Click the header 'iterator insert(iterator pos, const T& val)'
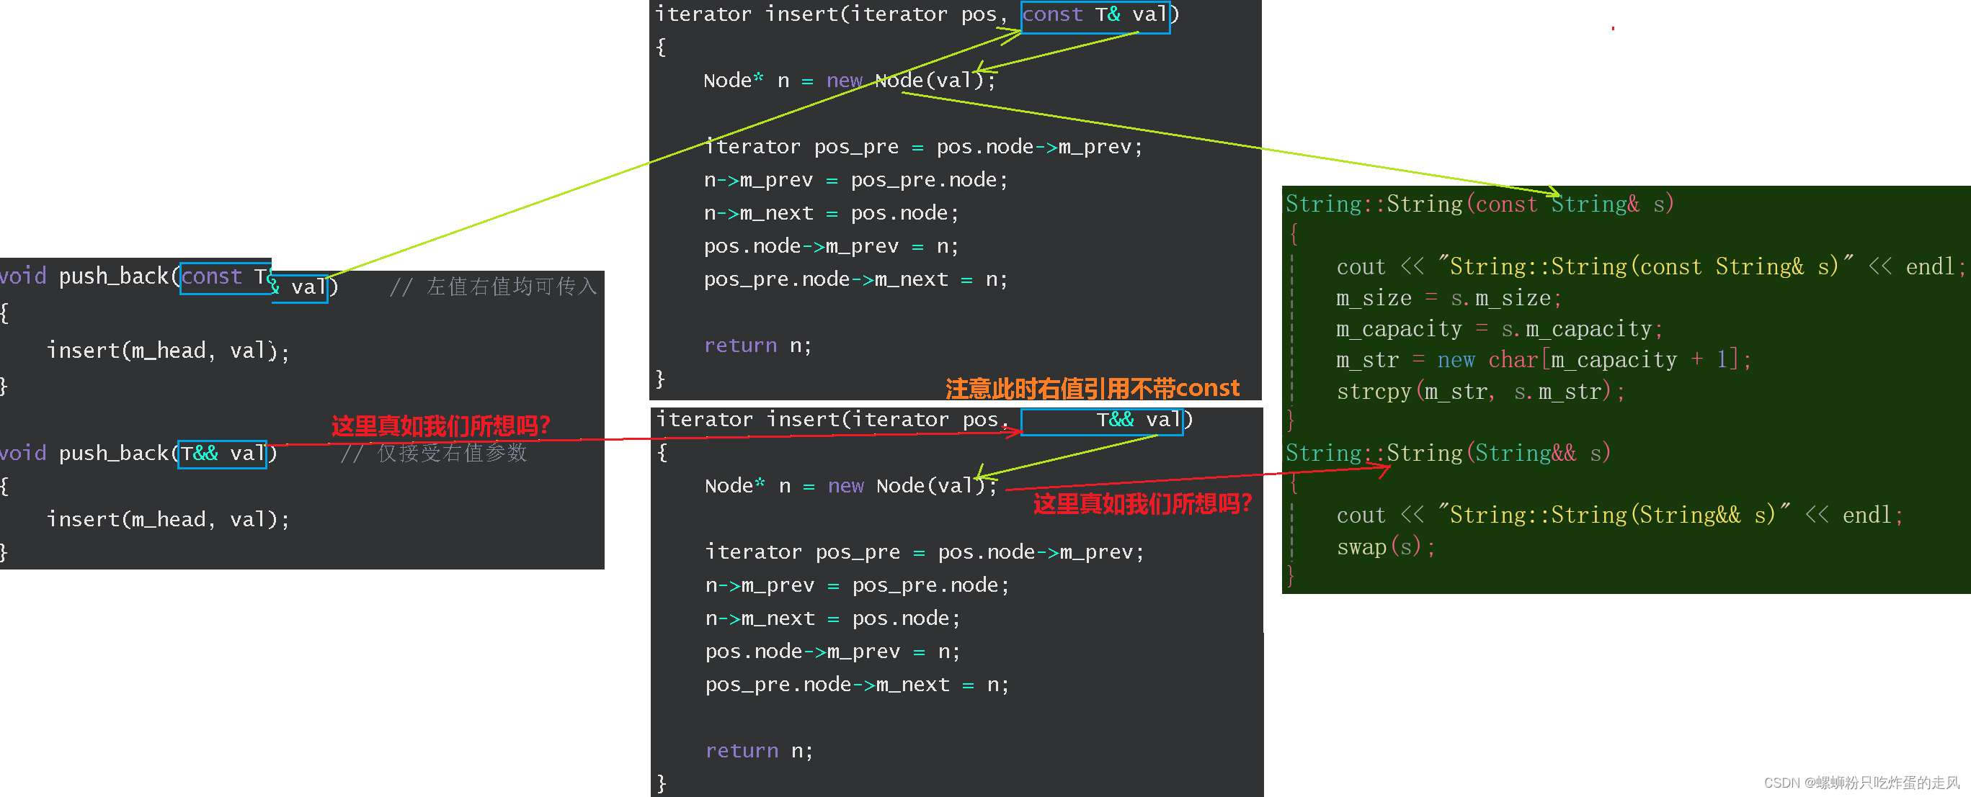Image resolution: width=1971 pixels, height=797 pixels. tap(917, 15)
